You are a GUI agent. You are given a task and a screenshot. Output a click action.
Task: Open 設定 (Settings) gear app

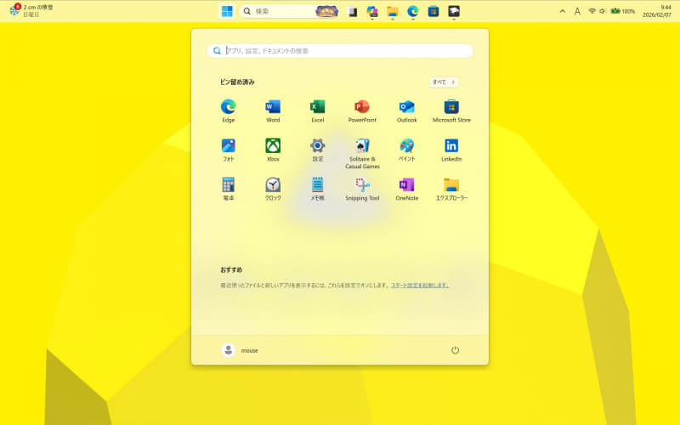pyautogui.click(x=317, y=150)
